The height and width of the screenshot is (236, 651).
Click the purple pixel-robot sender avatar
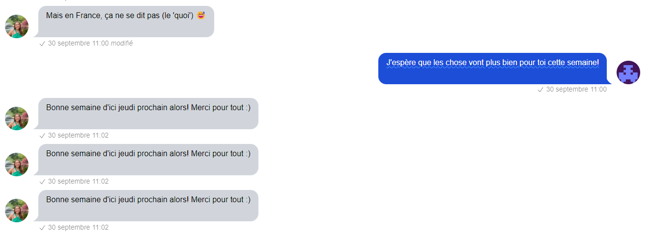point(628,72)
